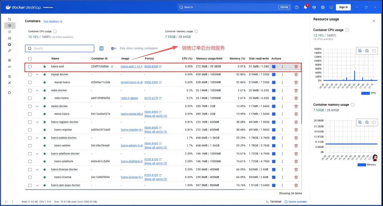The image size is (383, 206).
Task: Expand the hzero-iam-saas-docker group
Action: (x=37, y=185)
